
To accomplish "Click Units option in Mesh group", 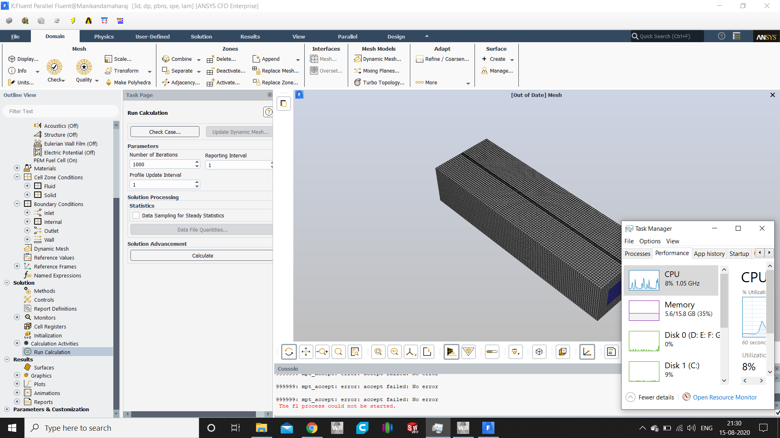I will (x=21, y=82).
